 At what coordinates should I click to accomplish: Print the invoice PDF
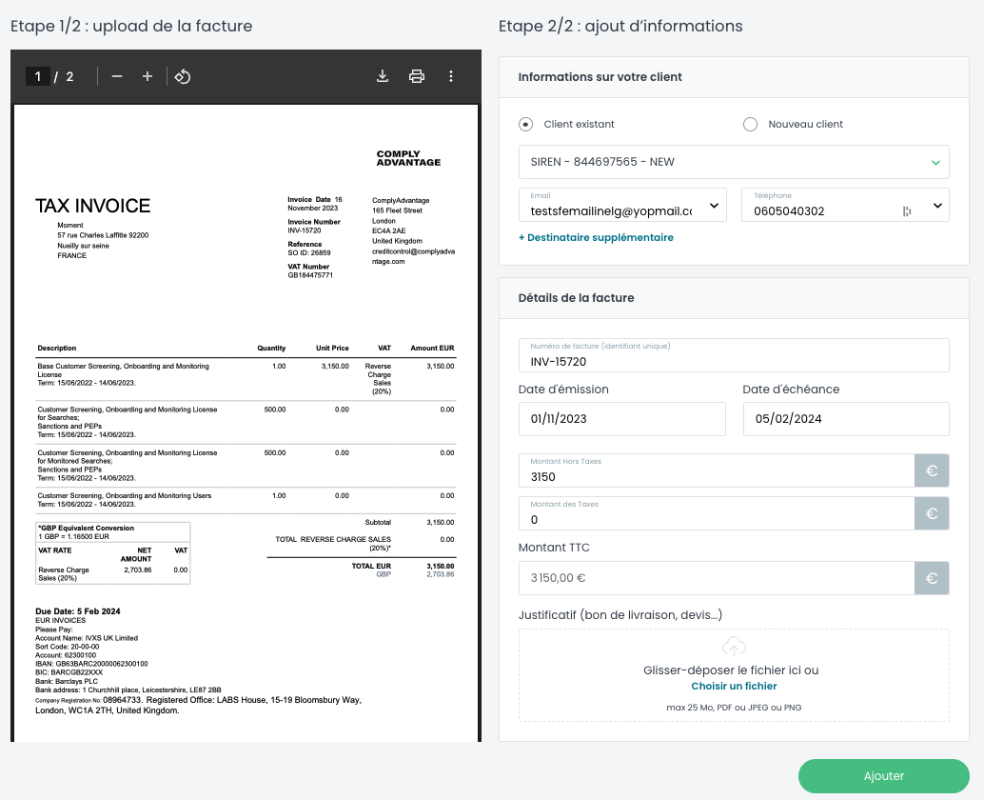click(417, 76)
